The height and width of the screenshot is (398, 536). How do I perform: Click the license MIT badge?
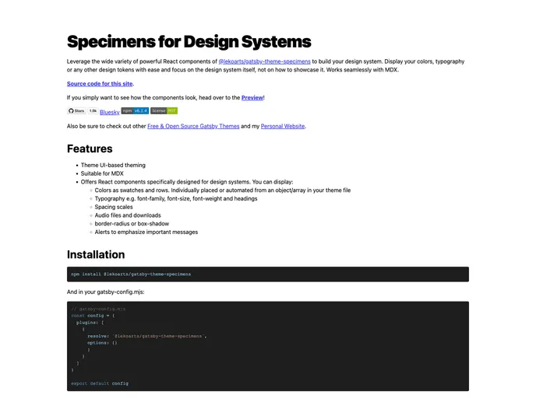[164, 111]
